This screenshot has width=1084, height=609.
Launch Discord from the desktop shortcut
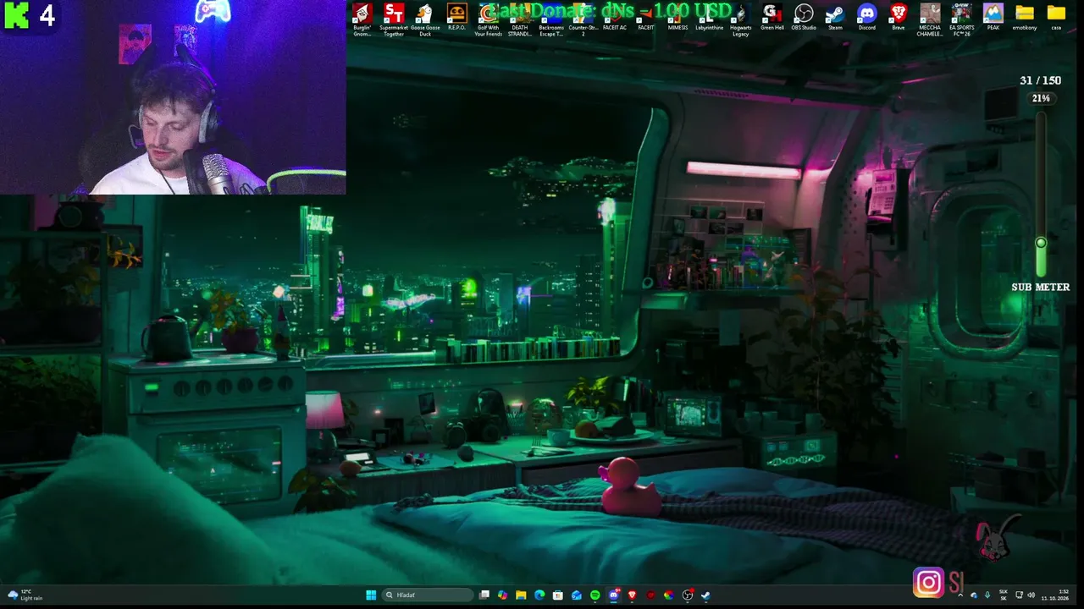point(866,18)
